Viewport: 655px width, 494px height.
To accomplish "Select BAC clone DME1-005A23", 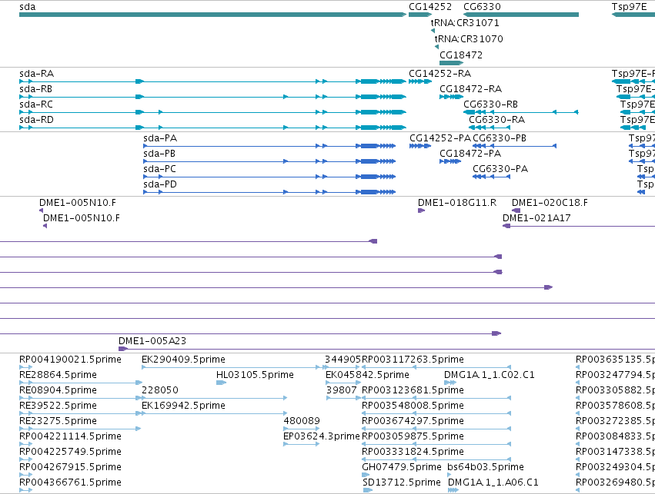I will coord(387,349).
